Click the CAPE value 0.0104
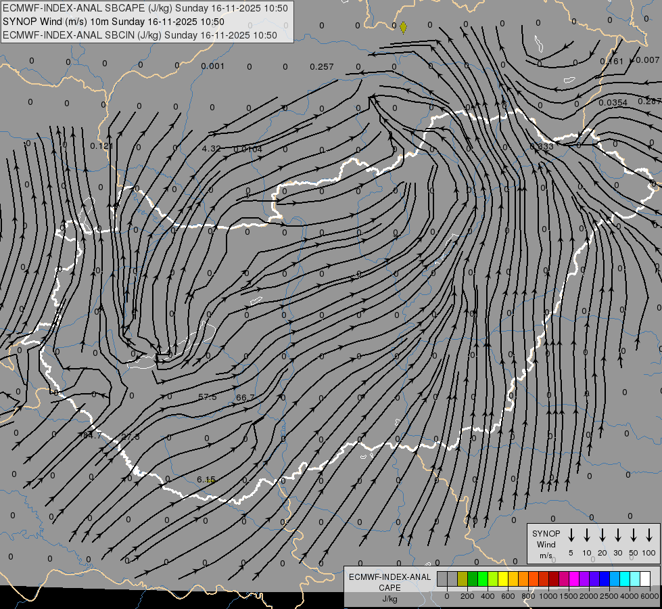Screen dimensions: 662x609 coord(248,149)
